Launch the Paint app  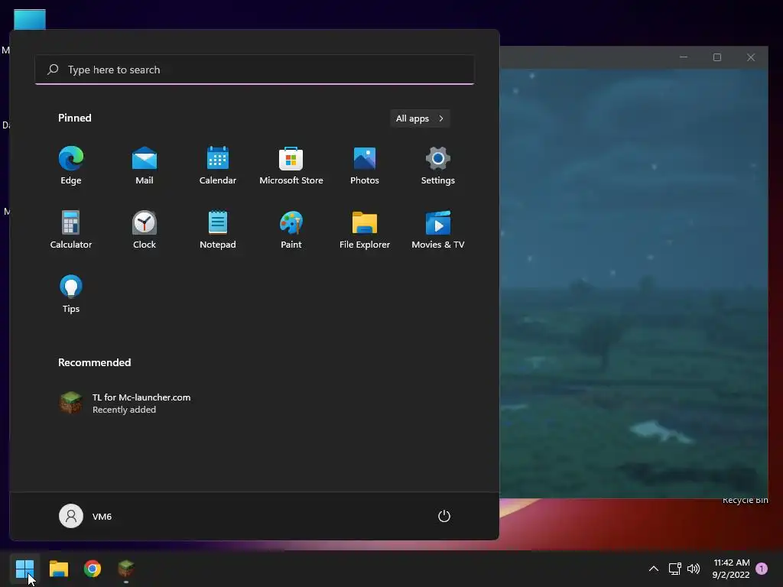[x=291, y=229]
